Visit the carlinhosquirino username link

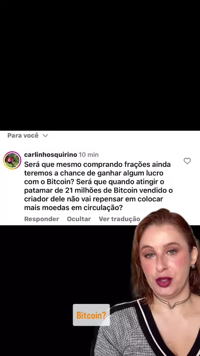pos(50,155)
